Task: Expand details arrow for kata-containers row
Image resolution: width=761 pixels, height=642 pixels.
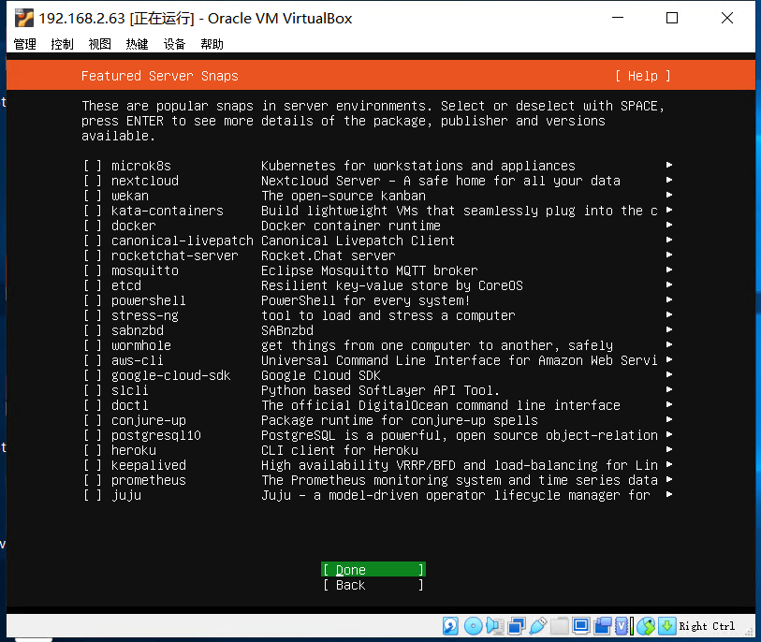Action: 669,211
